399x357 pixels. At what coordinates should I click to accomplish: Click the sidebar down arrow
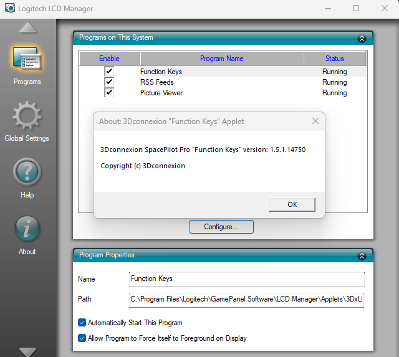click(x=27, y=352)
